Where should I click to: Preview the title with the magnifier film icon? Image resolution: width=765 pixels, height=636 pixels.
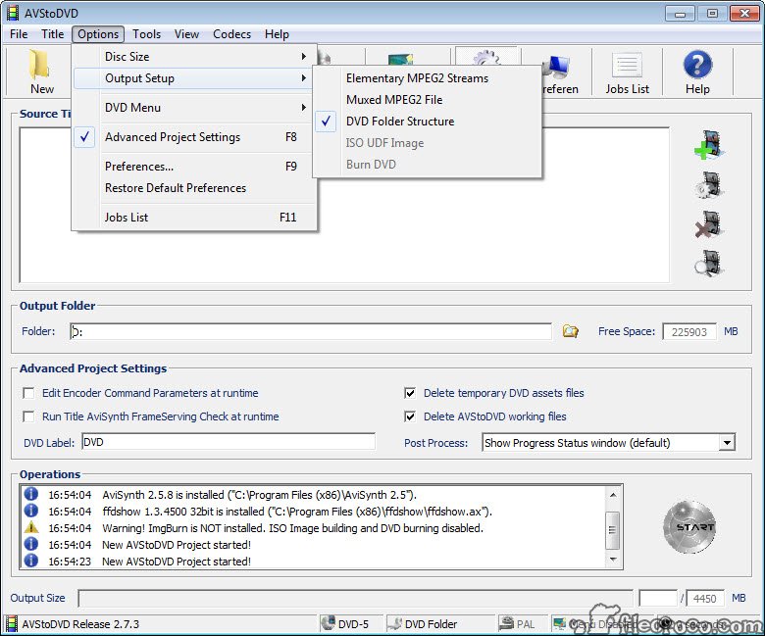tap(709, 264)
